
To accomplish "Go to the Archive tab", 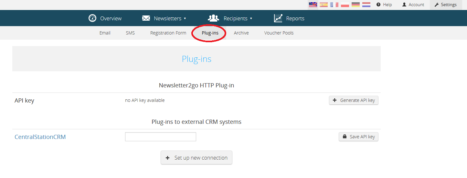I will [241, 33].
